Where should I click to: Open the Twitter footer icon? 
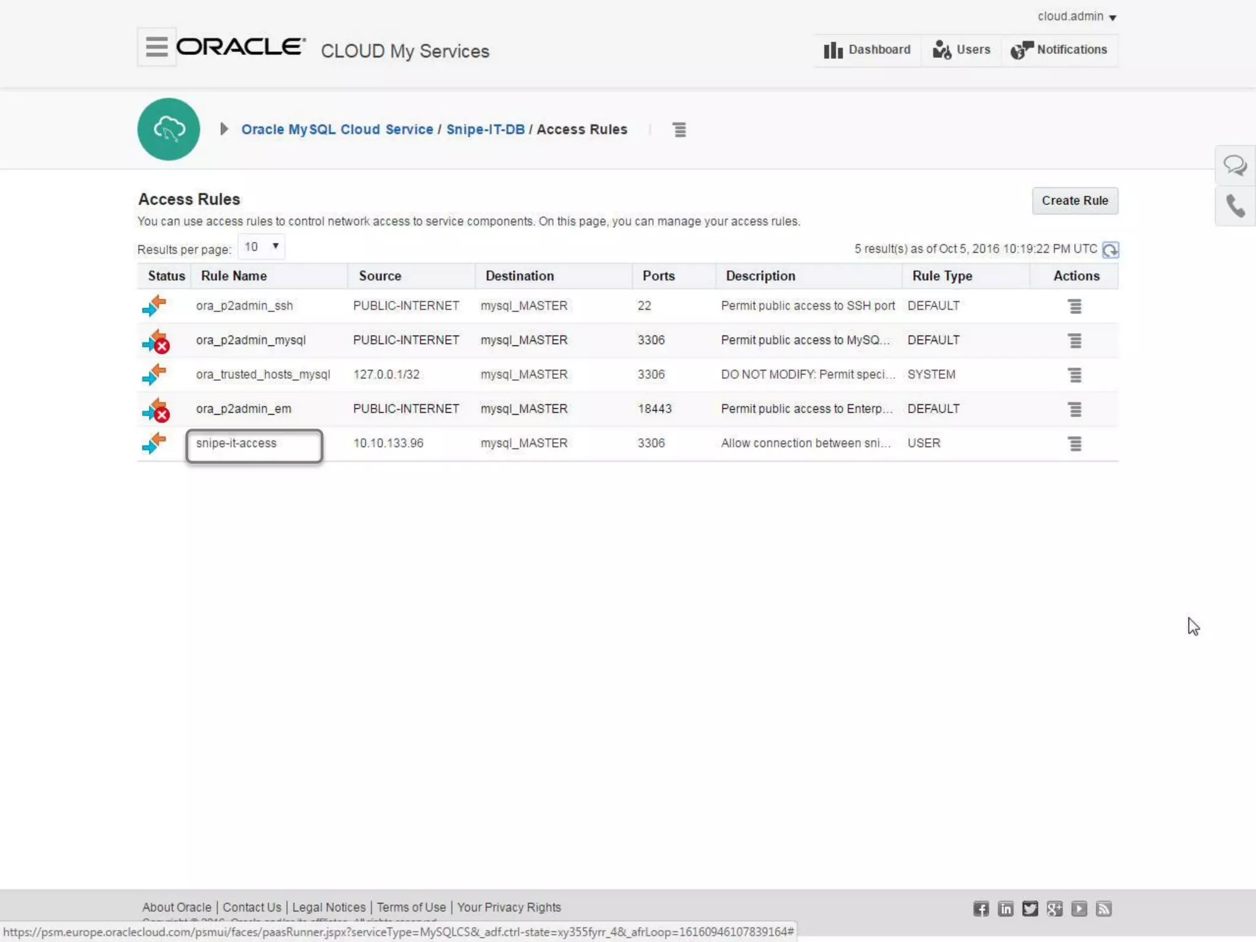pos(1030,909)
